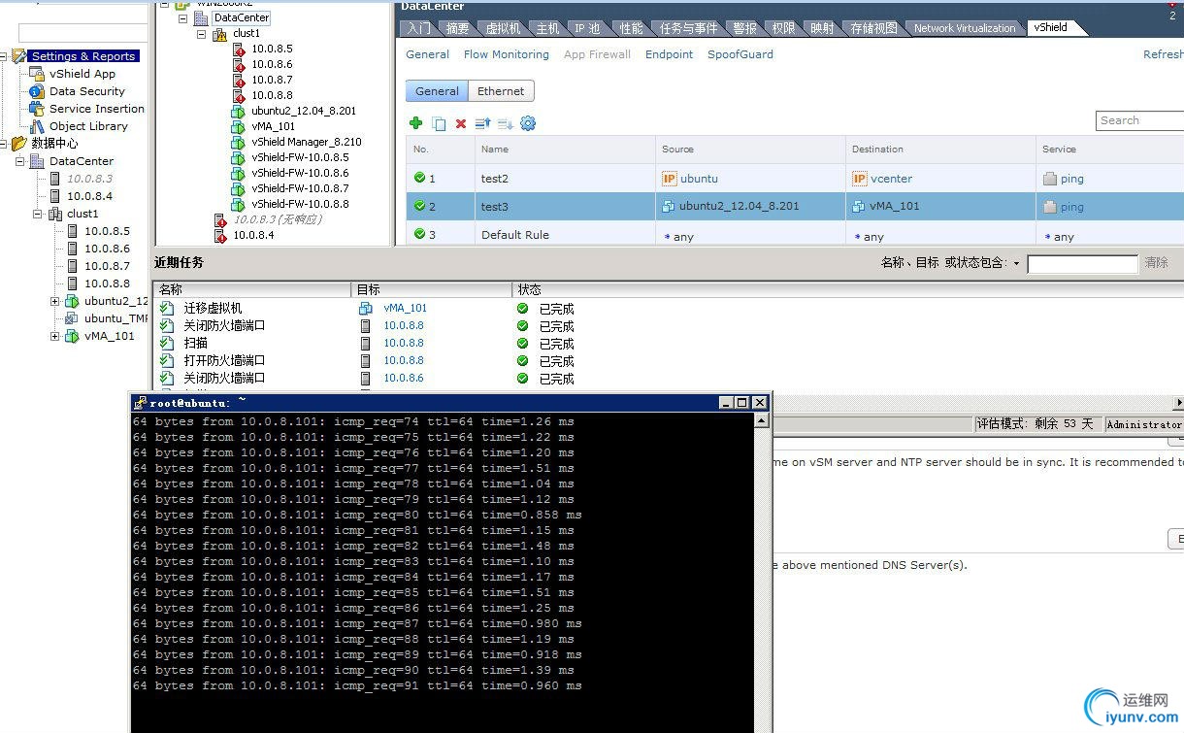Select vShield-FW-10.0.8.8 in inventory tree
The image size is (1184, 733).
(300, 204)
